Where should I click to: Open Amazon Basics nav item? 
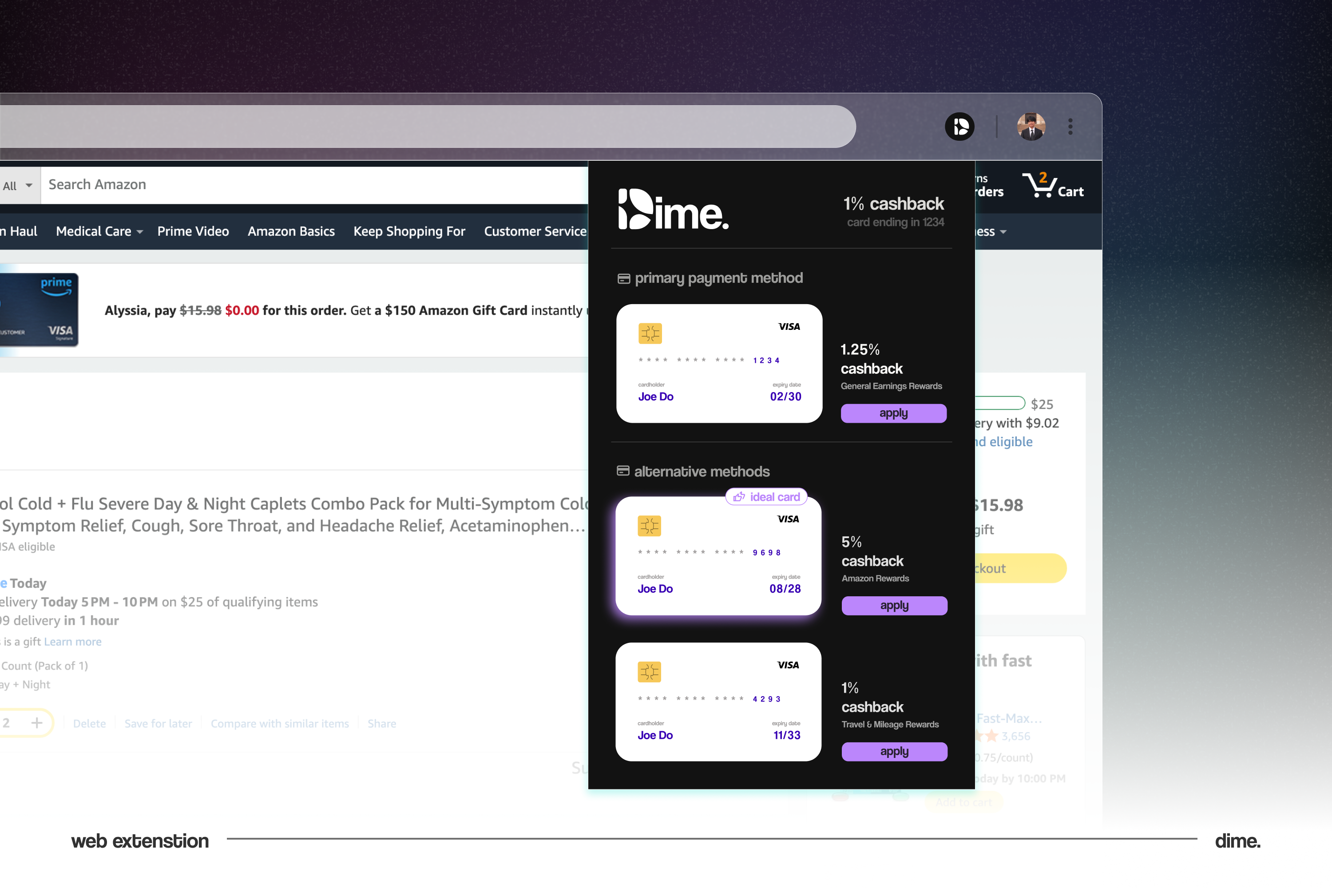point(291,231)
